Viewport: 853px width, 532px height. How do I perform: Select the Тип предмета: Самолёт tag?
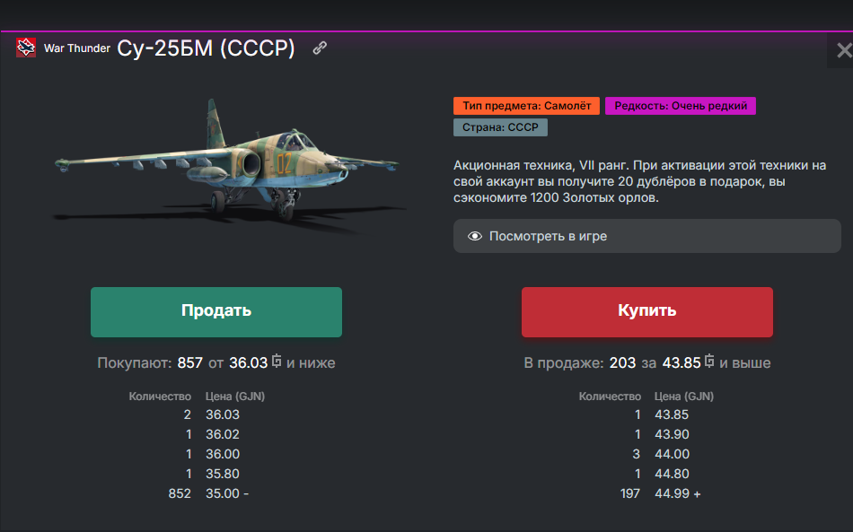point(527,106)
